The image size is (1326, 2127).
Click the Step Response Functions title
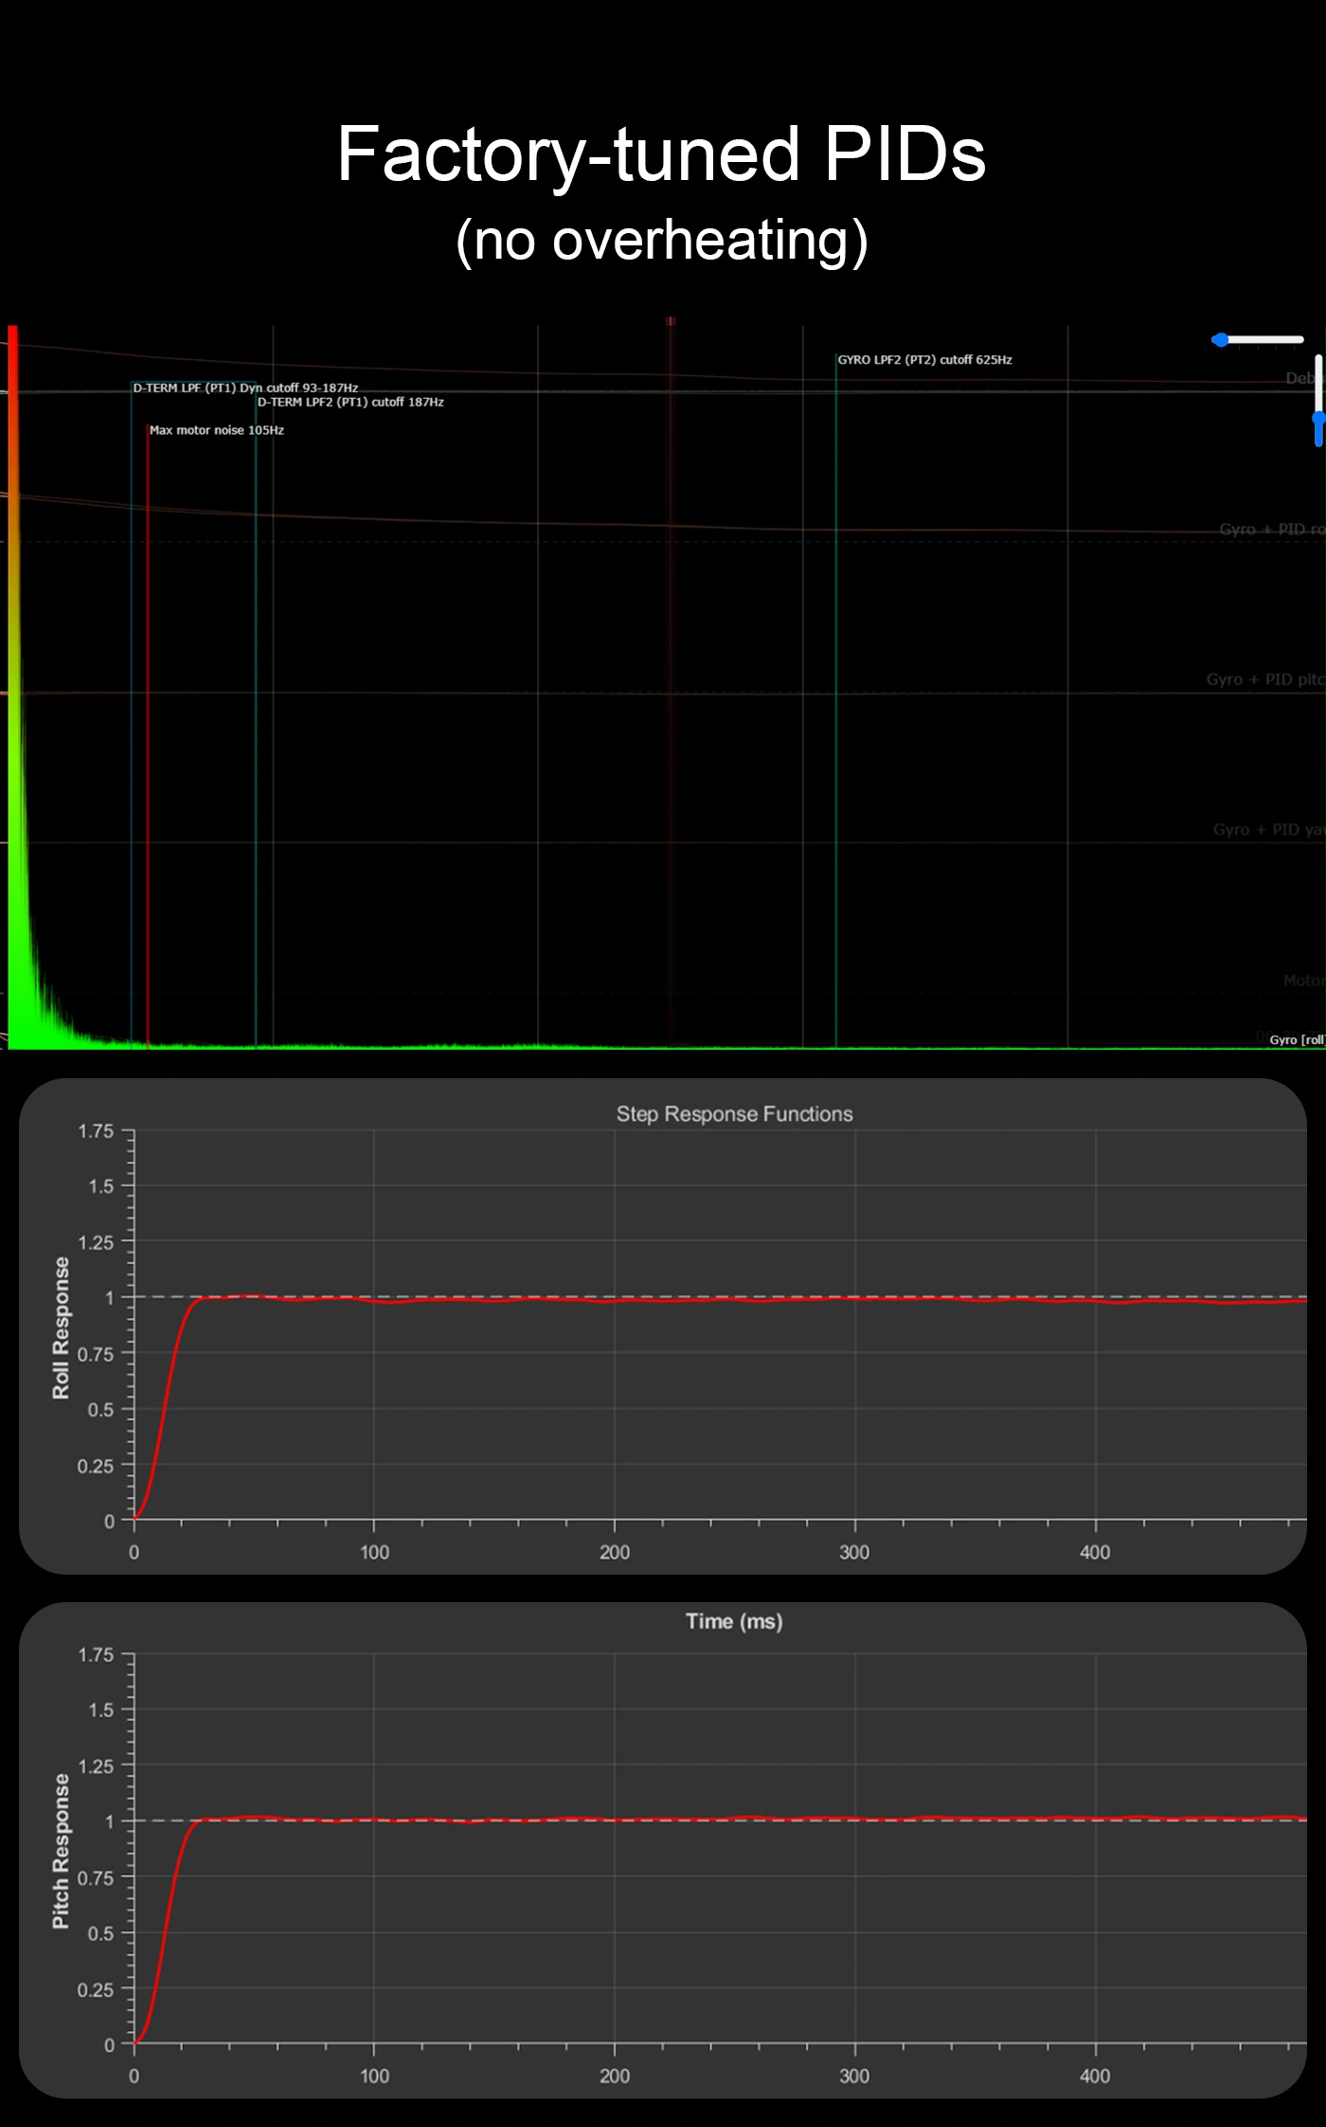734,1114
